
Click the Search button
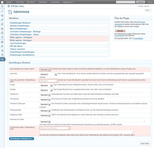(x=140, y=2)
